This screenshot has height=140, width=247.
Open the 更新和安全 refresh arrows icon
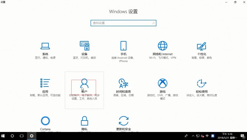pos(124,121)
